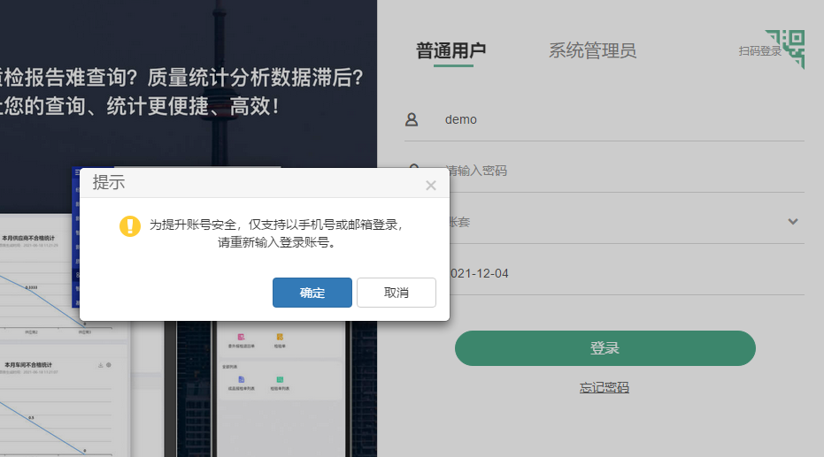Click the blue document icon in phone mockup

click(x=242, y=379)
